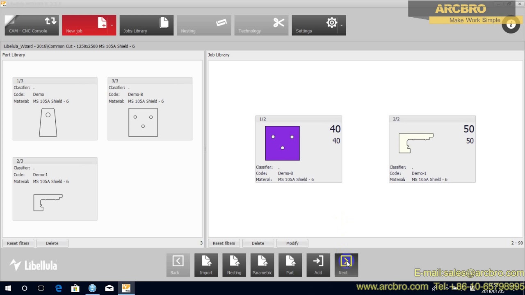Click the Modify button
525x295 pixels.
click(292, 243)
